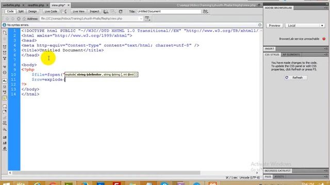
Task: Enable Live Code mode
Action: coord(51,11)
